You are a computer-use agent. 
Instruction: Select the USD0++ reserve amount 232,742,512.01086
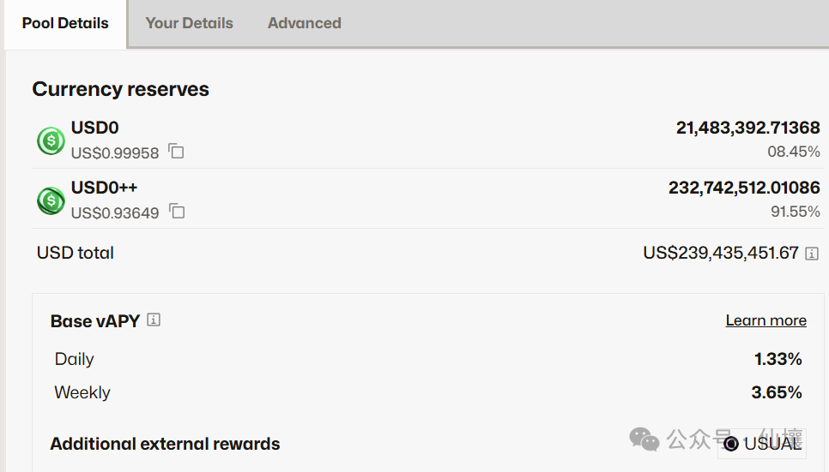click(x=744, y=188)
